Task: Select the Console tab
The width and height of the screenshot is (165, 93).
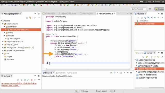Action: [x=48, y=73]
